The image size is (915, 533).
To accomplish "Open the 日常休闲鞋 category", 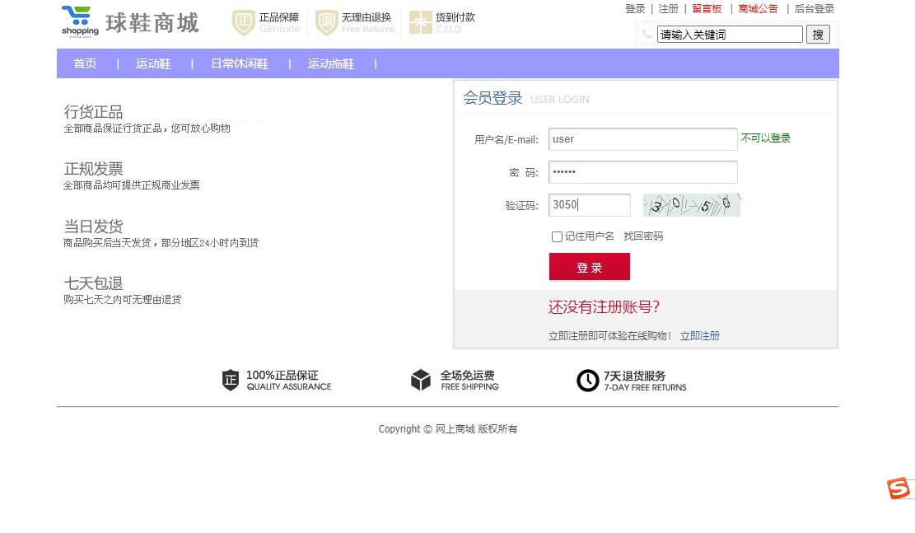I will coord(239,63).
